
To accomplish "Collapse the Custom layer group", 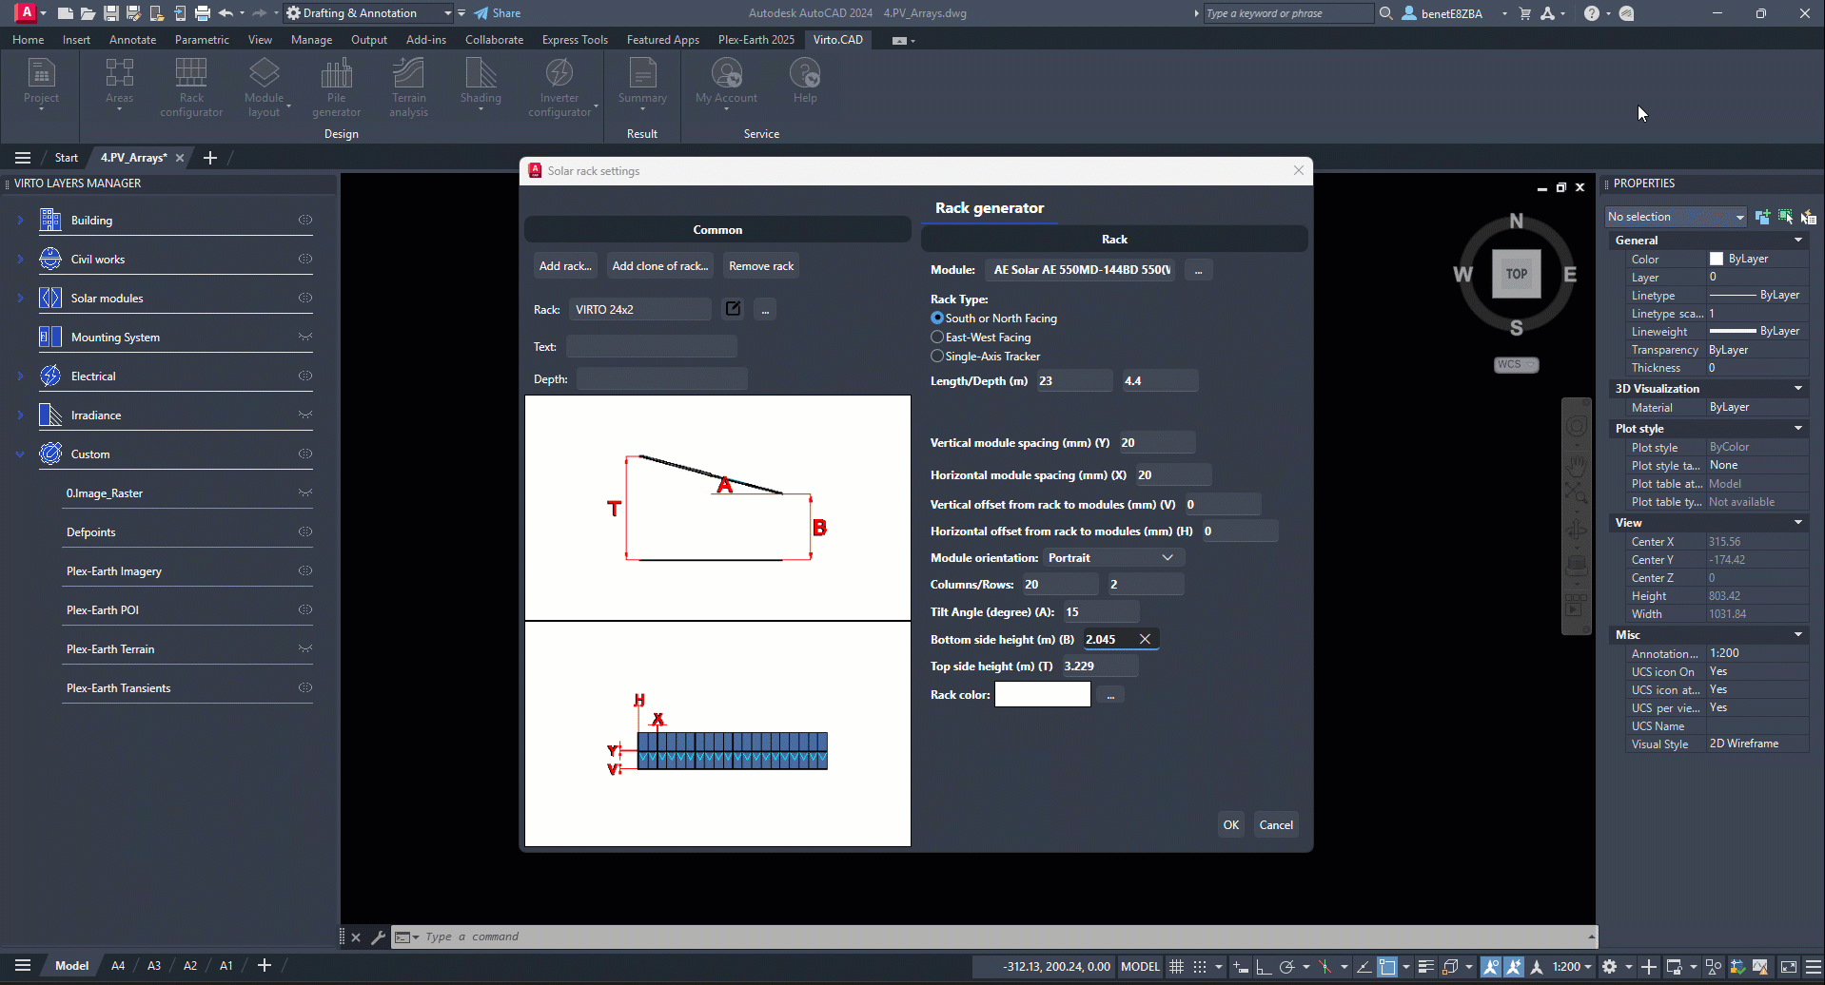I will [x=20, y=454].
